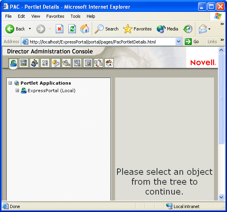
Task: Open the Forward button history dropdown
Action: click(50, 29)
